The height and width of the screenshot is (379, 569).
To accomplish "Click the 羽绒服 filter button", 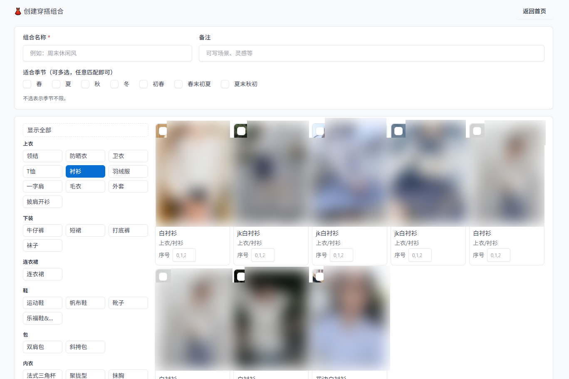I will pos(128,171).
